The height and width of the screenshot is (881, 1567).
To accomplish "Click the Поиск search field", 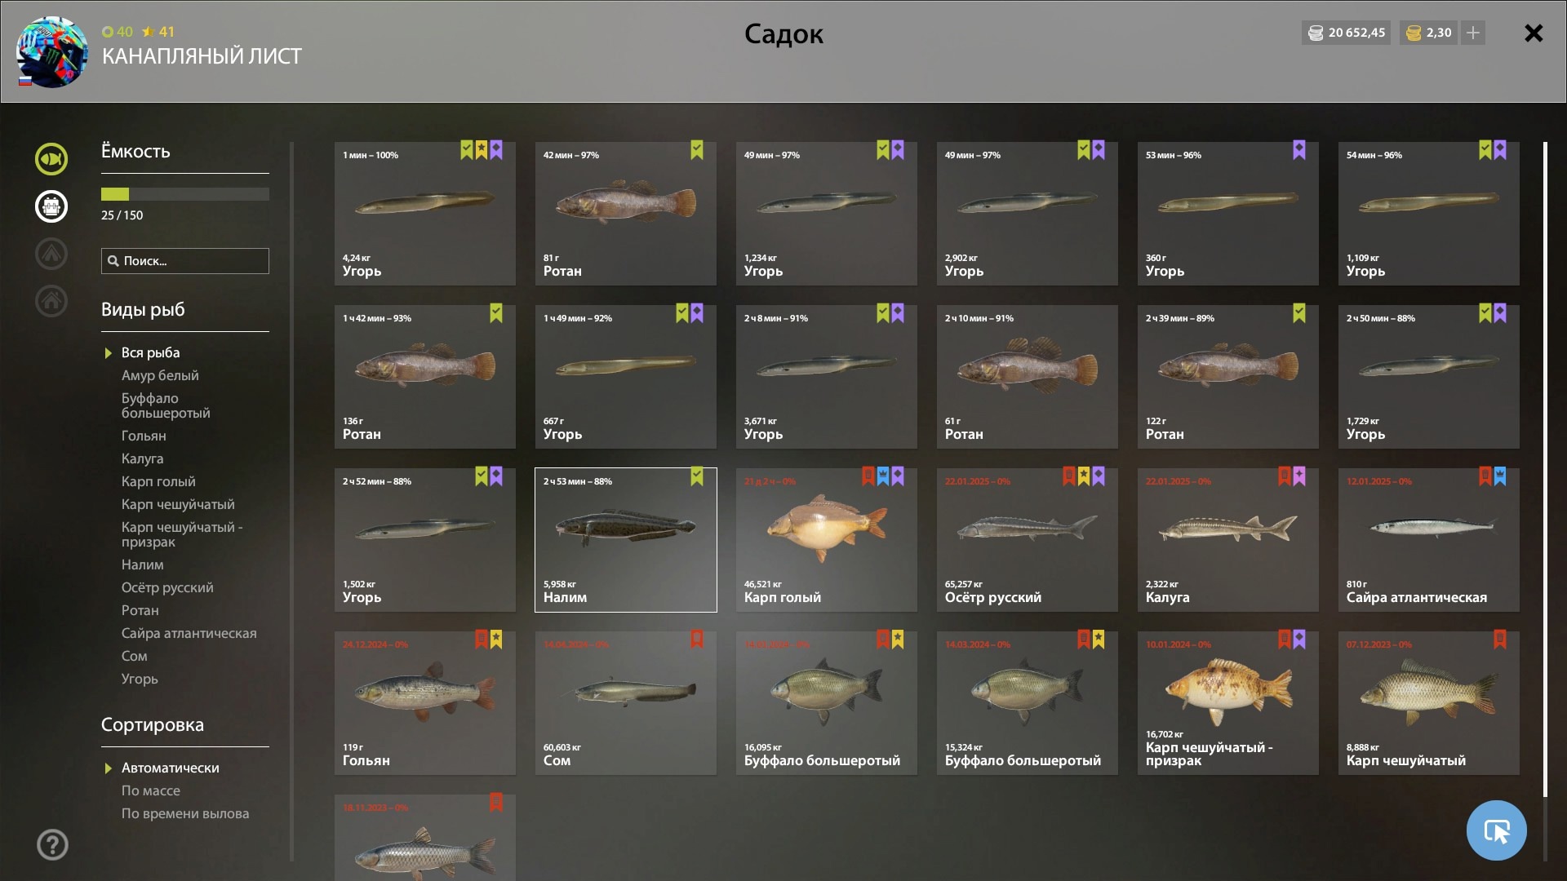I will click(185, 261).
